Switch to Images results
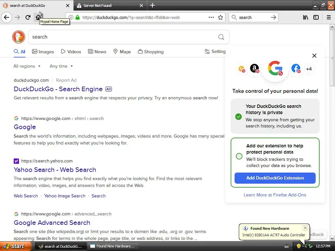Viewport: 335px width, 251px height. click(x=43, y=51)
